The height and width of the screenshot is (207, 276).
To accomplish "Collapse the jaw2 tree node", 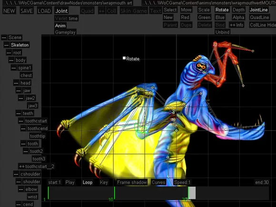I will pos(21,98).
